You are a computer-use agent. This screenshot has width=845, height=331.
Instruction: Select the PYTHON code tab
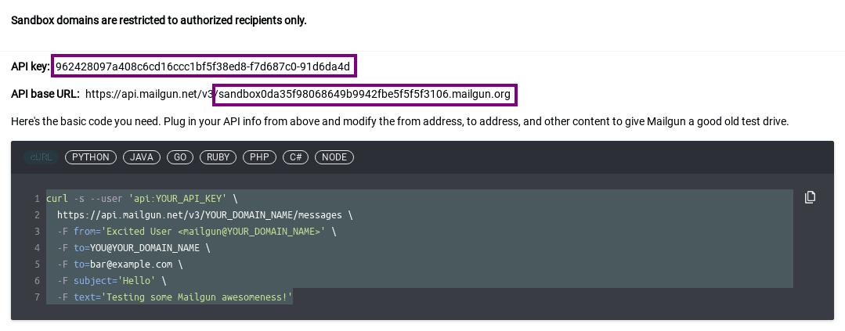91,157
